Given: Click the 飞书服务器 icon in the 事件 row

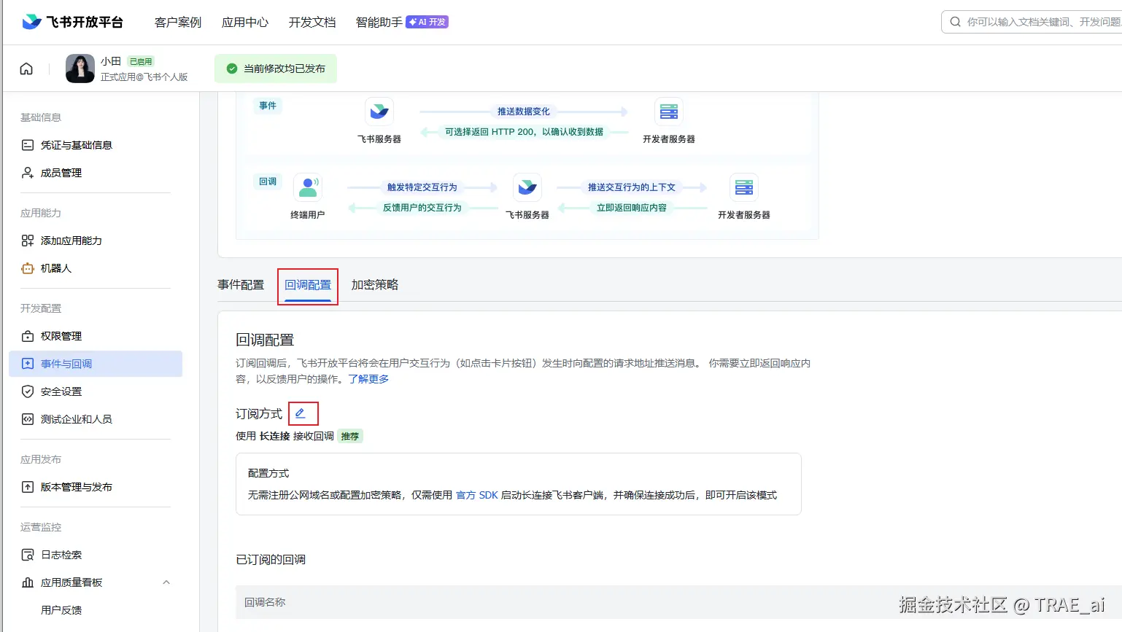Looking at the screenshot, I should [379, 112].
